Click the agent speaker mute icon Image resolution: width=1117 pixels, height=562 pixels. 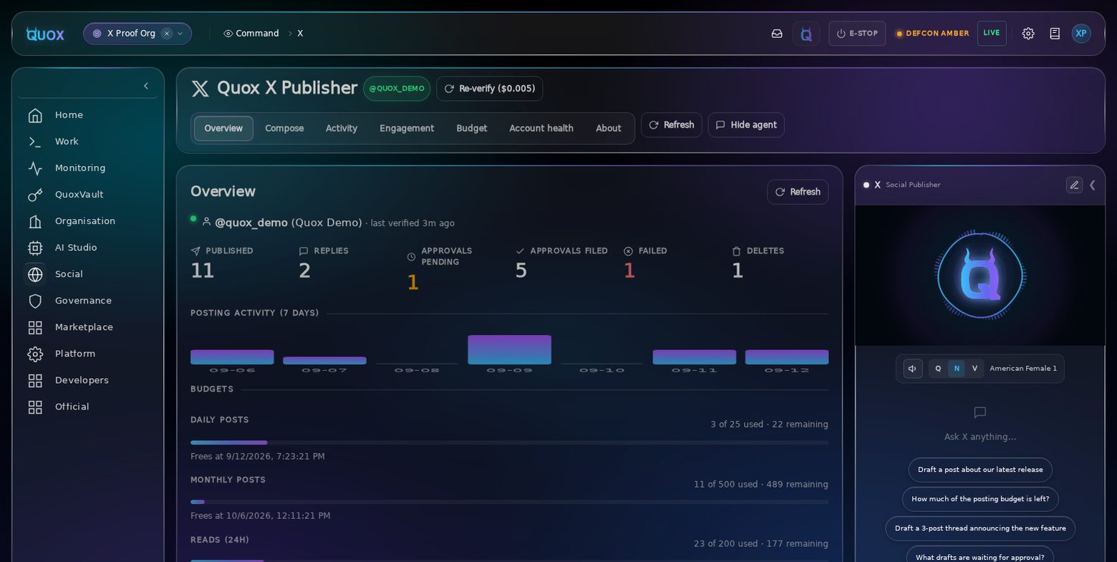pos(913,369)
